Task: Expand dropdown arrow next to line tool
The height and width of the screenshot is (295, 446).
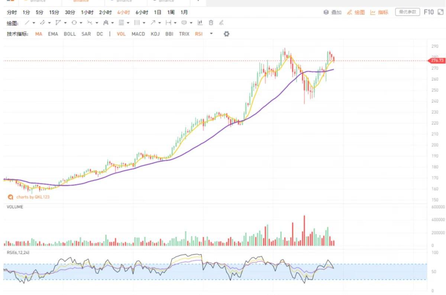Action: pyautogui.click(x=34, y=23)
